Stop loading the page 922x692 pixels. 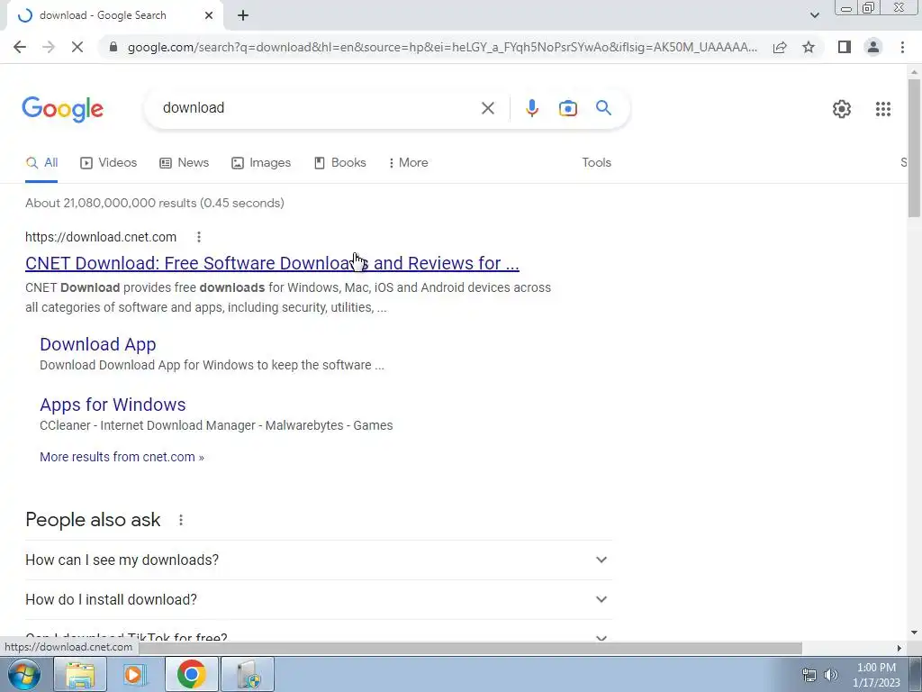click(x=77, y=47)
